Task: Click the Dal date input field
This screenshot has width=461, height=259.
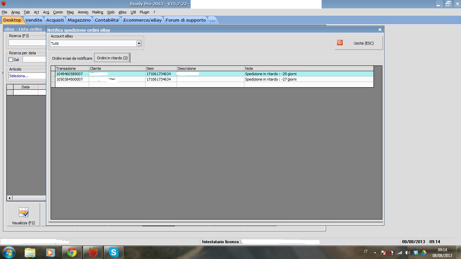Action: click(x=34, y=60)
